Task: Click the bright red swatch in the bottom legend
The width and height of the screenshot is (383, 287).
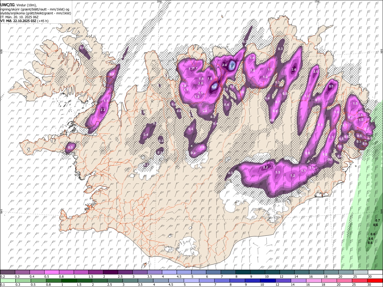Action: point(375,280)
